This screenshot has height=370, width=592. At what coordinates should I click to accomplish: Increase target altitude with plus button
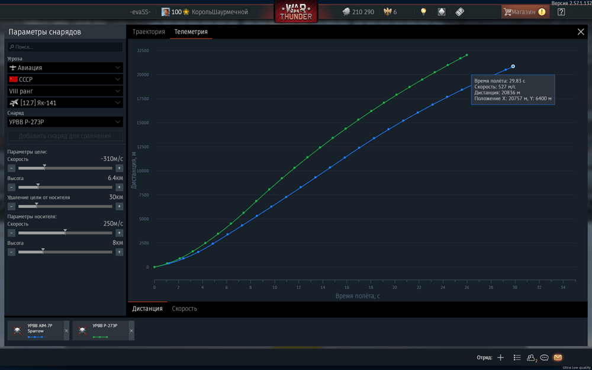coord(120,187)
